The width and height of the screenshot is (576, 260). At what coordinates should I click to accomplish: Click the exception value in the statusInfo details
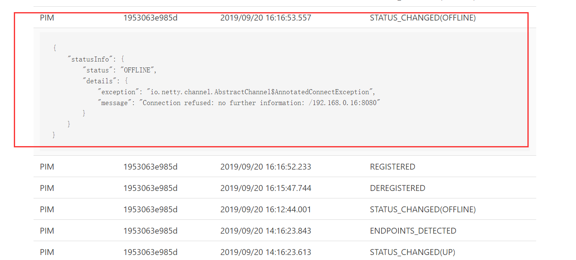point(260,91)
